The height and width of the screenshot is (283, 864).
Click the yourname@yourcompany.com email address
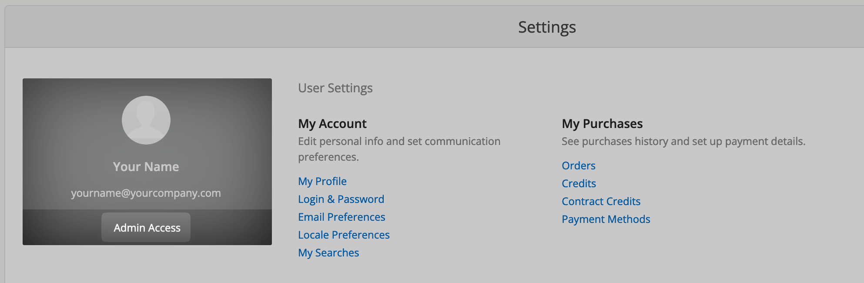[x=146, y=193]
